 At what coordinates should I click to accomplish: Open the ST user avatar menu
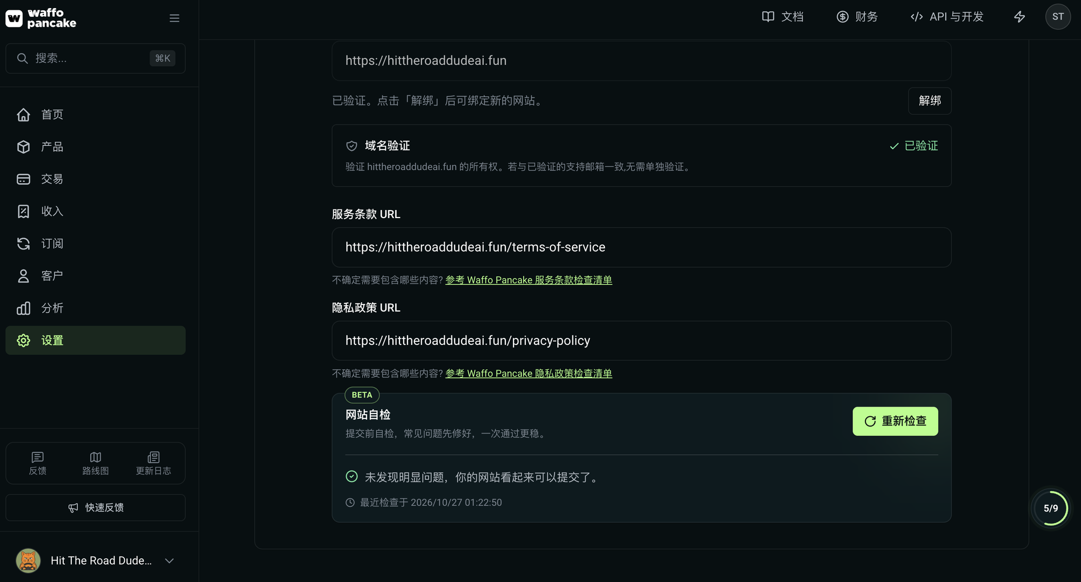(x=1058, y=17)
